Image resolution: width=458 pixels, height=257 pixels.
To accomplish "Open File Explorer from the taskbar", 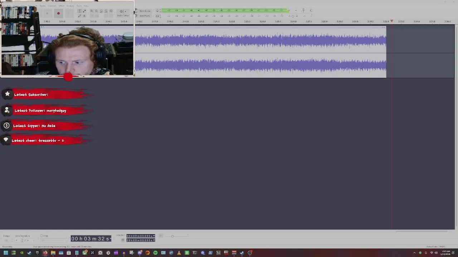I will (53, 253).
